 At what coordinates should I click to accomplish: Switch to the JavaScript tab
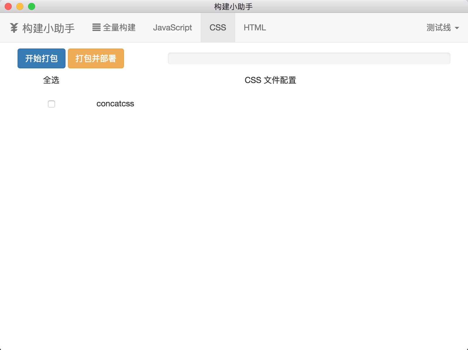pos(172,27)
